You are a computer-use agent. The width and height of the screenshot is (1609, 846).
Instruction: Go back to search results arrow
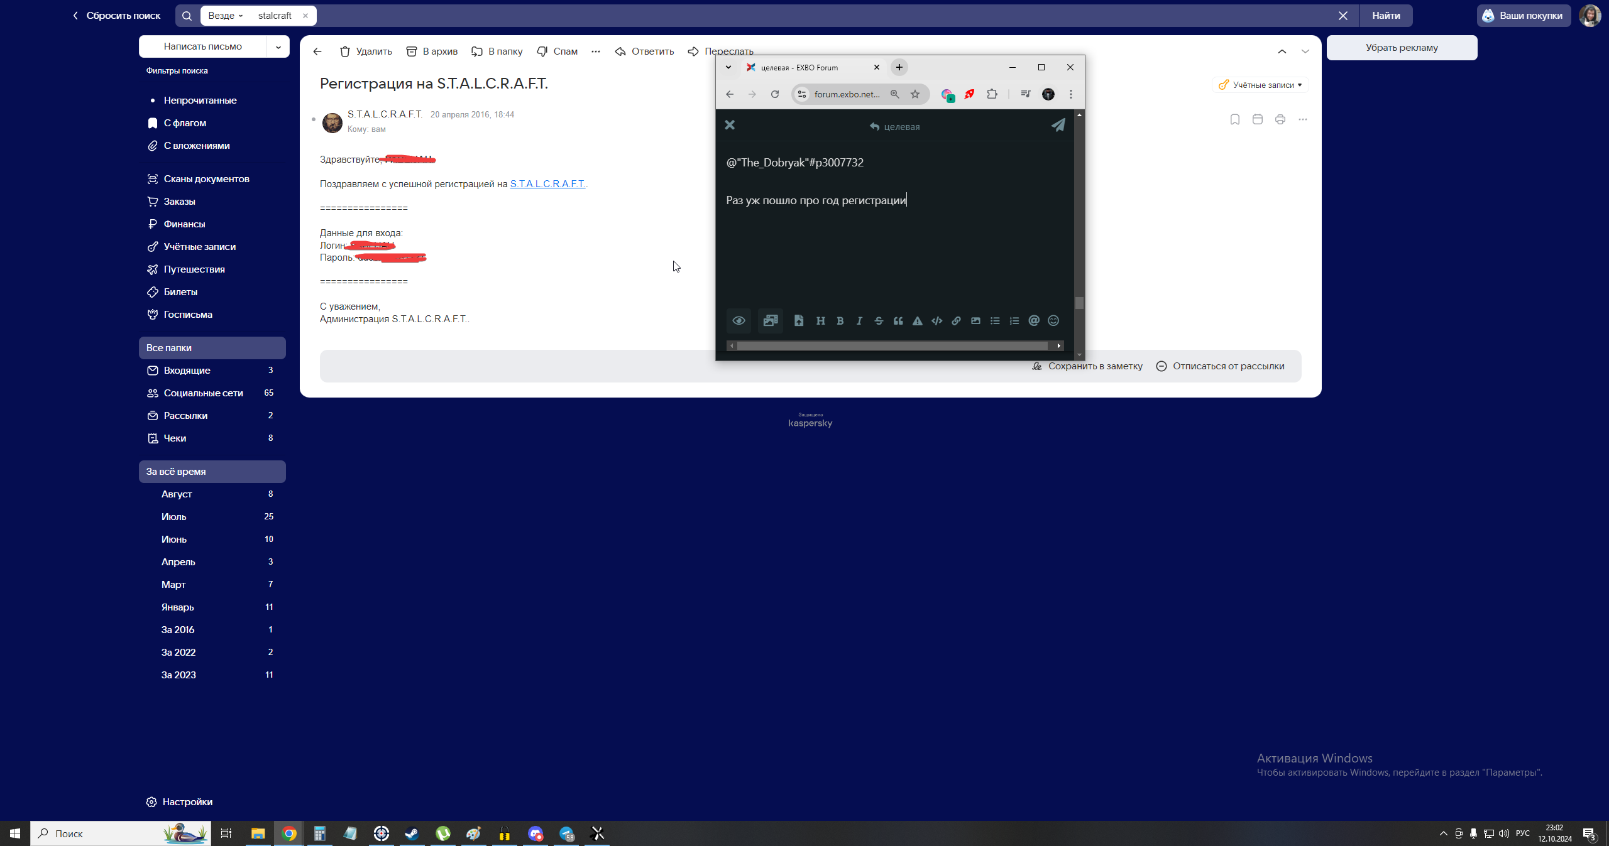[x=317, y=52]
